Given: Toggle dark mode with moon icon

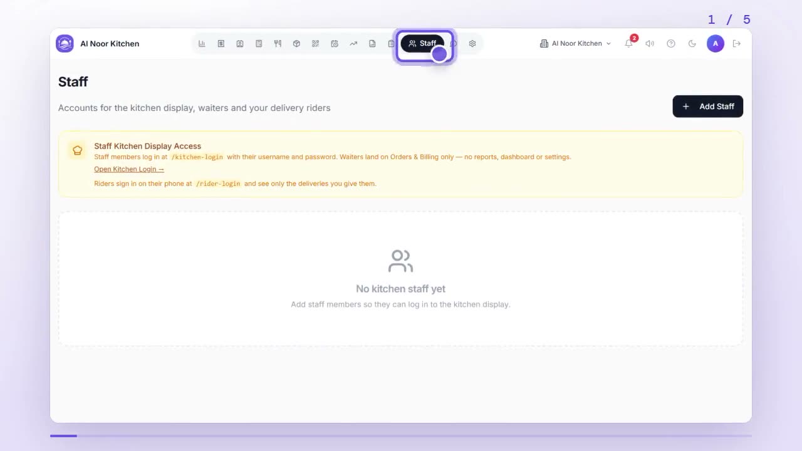Looking at the screenshot, I should pos(692,44).
